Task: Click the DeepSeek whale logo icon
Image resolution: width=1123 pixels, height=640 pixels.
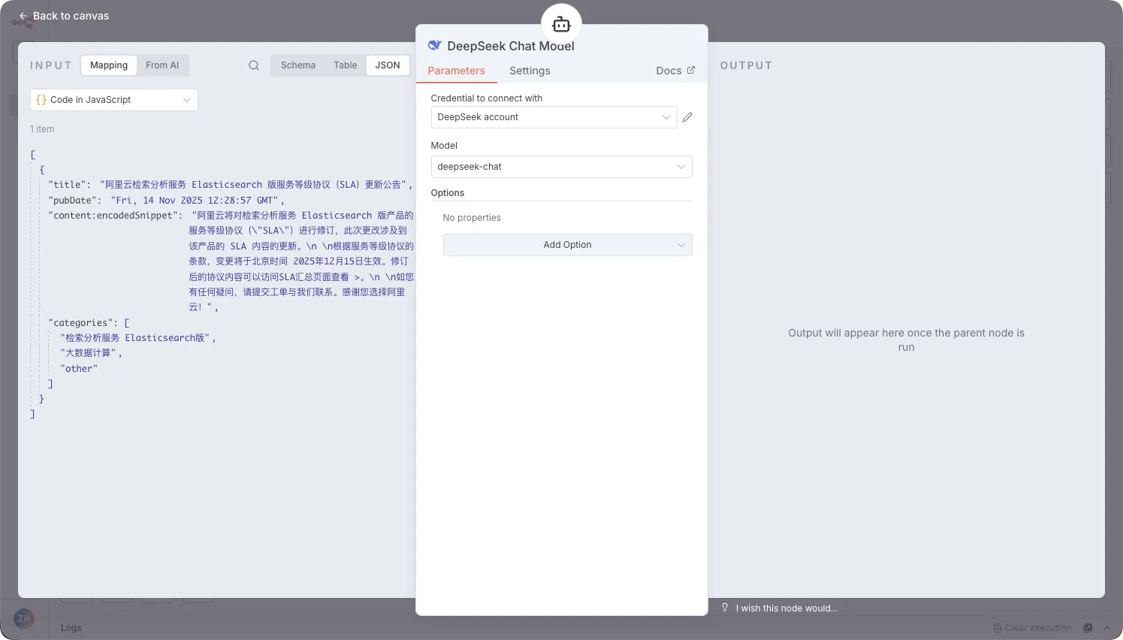Action: pyautogui.click(x=434, y=46)
